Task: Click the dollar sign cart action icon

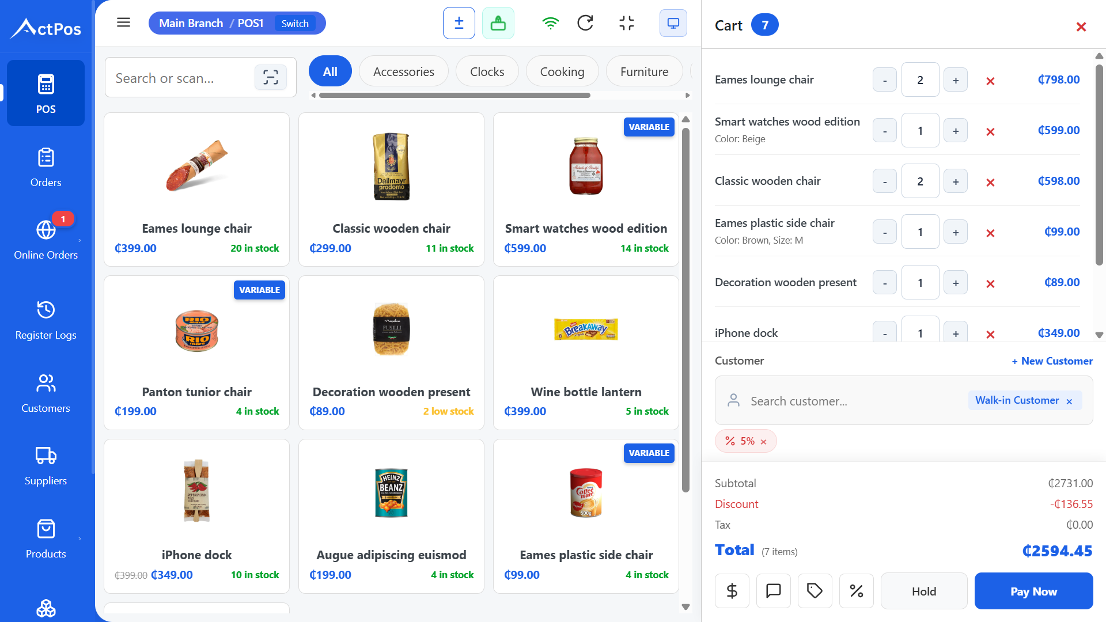Action: (732, 591)
